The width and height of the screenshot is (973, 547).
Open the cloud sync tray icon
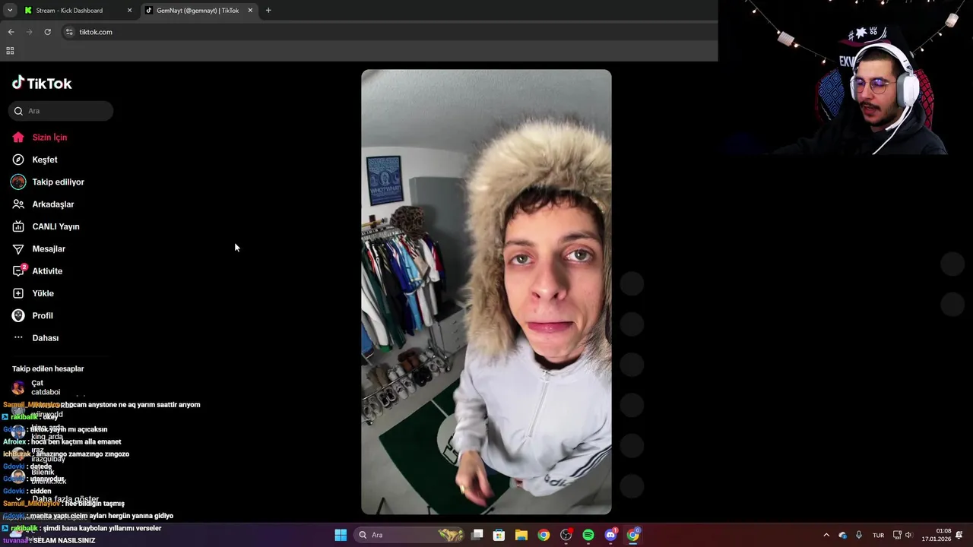coord(842,535)
